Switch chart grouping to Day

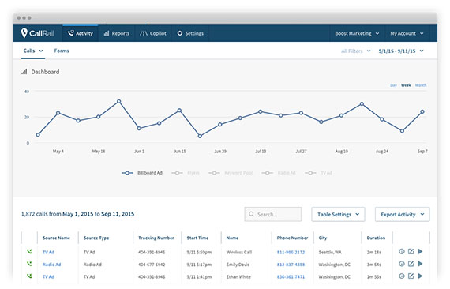click(393, 85)
